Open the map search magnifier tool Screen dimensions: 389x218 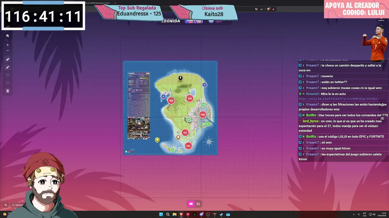8,36
